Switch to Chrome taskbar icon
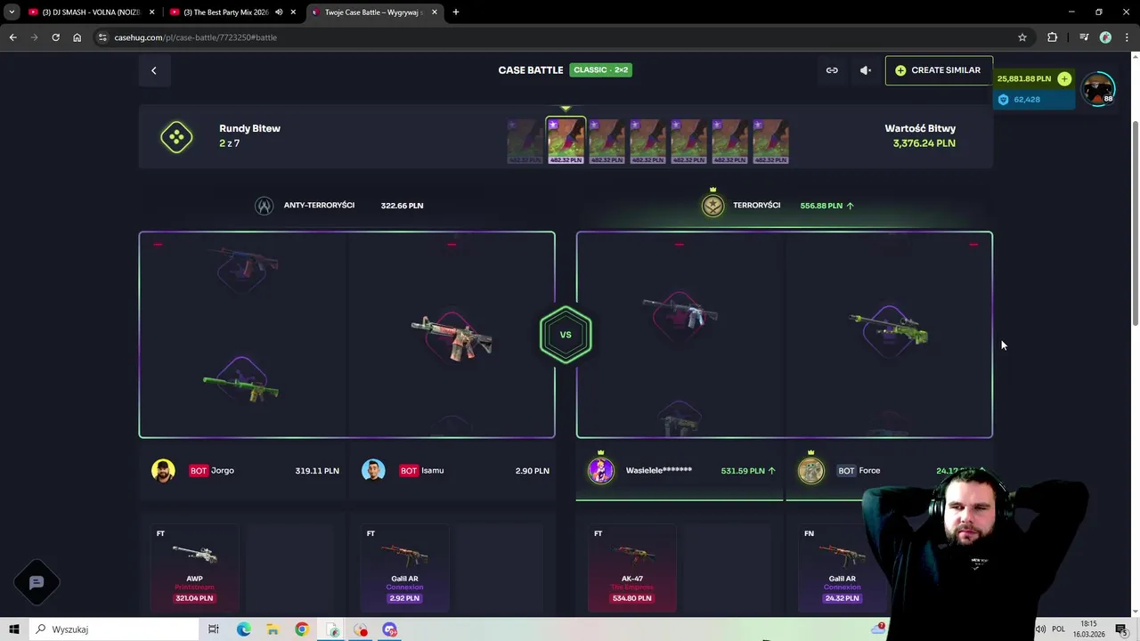The image size is (1140, 641). click(x=302, y=629)
